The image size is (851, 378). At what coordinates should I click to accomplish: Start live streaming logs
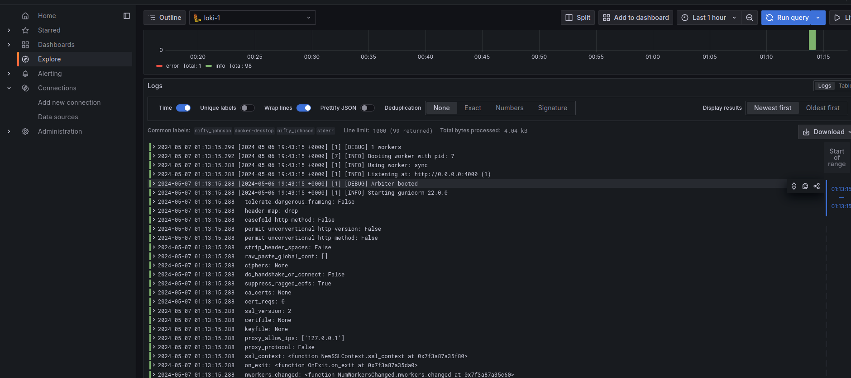pos(841,18)
